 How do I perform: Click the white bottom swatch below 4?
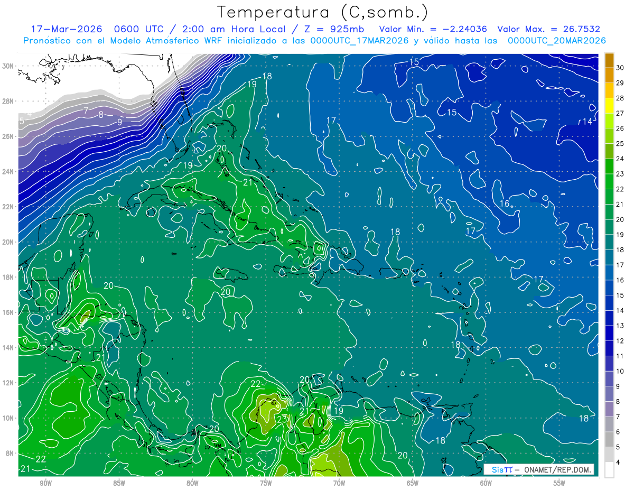(610, 469)
